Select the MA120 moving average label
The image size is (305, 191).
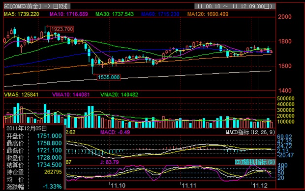tap(208, 14)
